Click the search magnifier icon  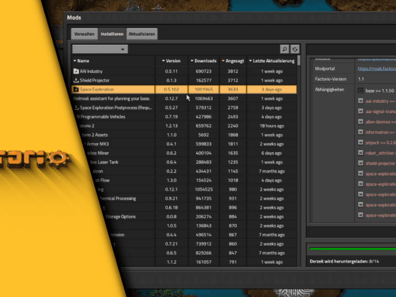284,50
